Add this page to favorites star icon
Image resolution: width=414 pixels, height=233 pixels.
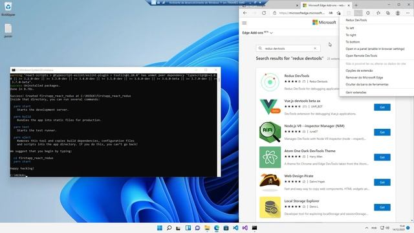click(x=339, y=13)
